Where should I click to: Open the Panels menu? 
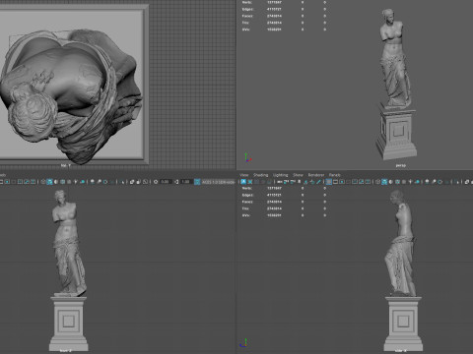point(334,175)
